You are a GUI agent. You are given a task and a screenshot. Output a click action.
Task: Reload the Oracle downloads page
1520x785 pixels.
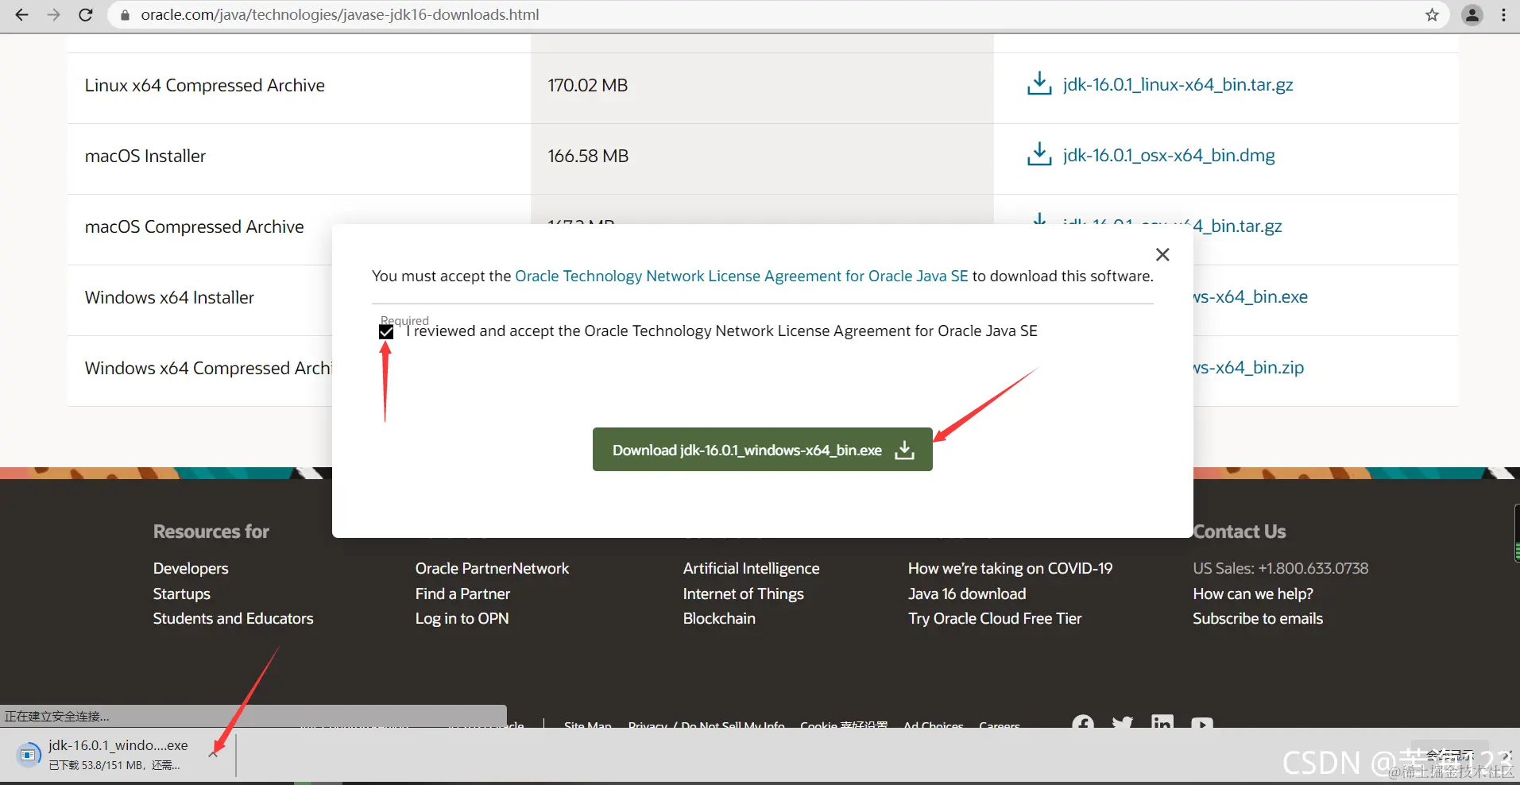point(86,14)
